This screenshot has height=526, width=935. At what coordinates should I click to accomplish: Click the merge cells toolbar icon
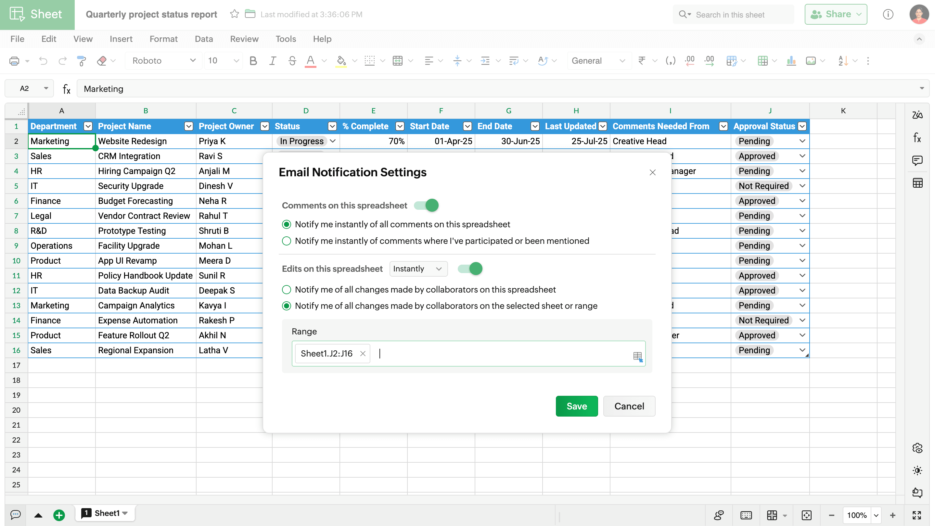397,61
